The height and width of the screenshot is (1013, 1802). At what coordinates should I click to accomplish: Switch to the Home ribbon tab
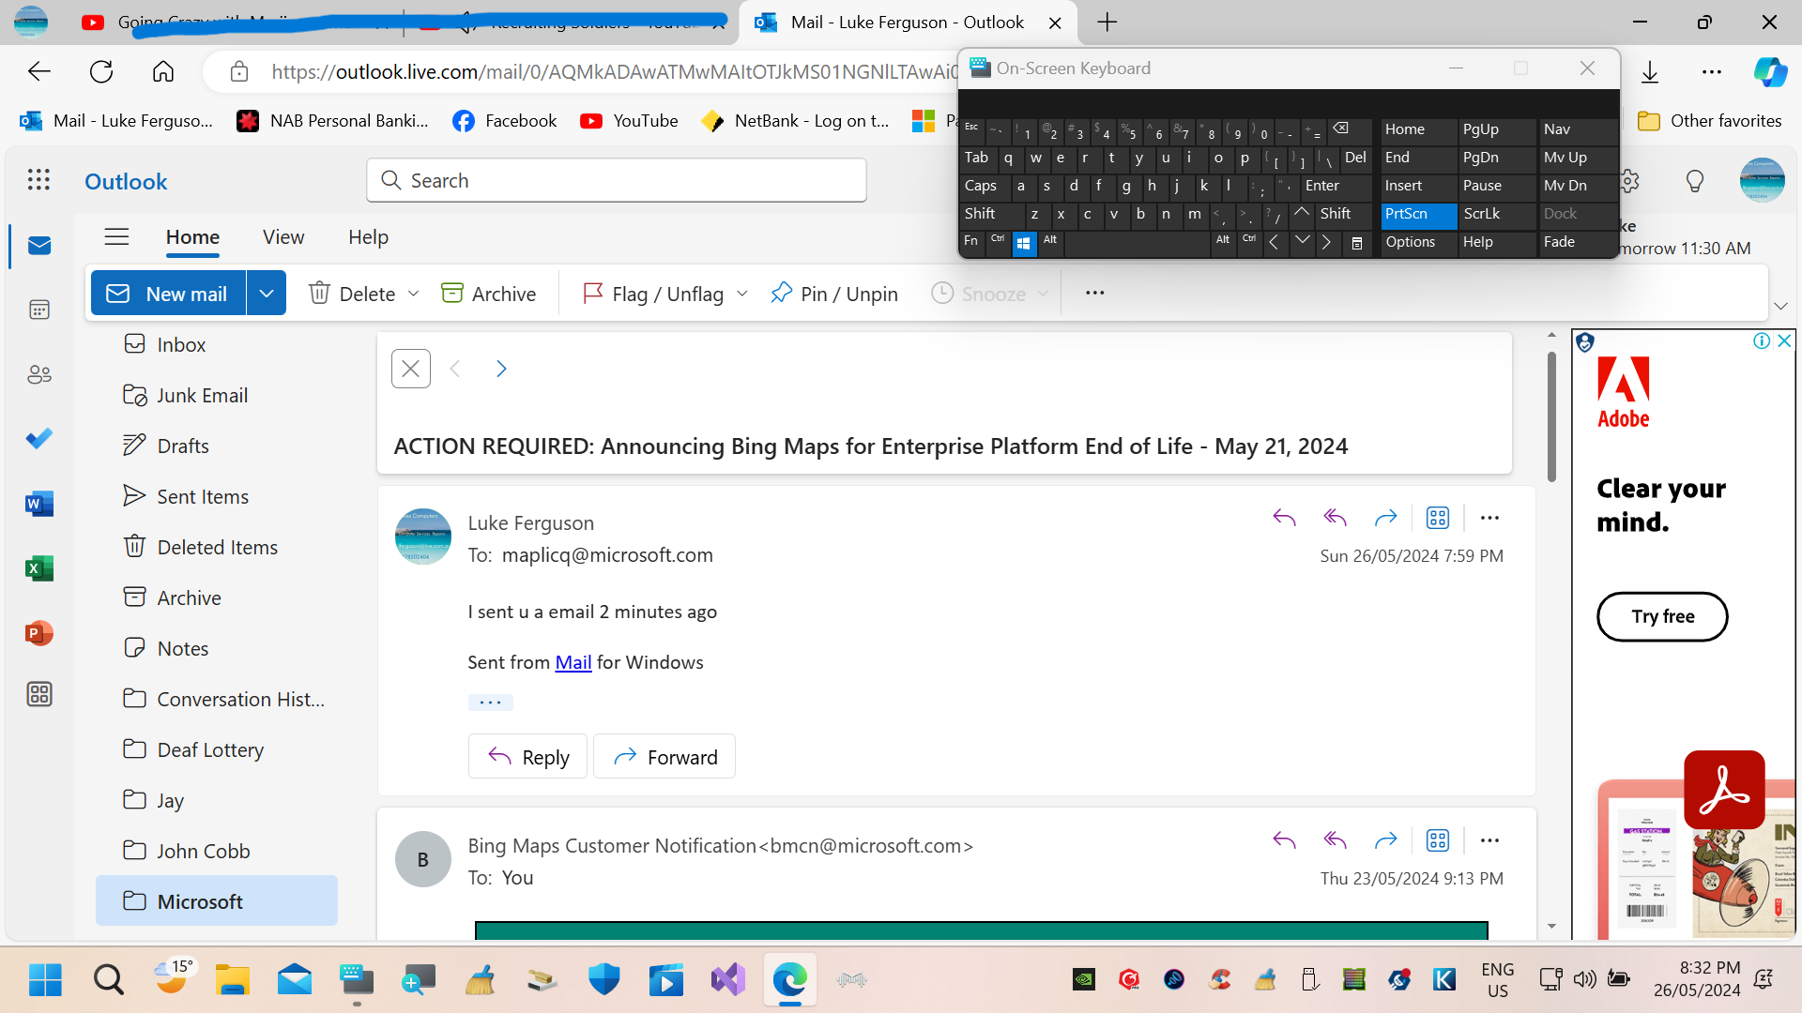point(192,237)
